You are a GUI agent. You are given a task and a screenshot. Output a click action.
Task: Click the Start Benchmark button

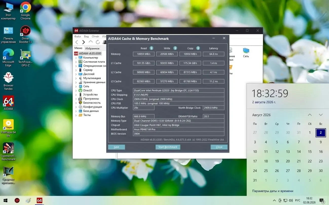(168, 147)
